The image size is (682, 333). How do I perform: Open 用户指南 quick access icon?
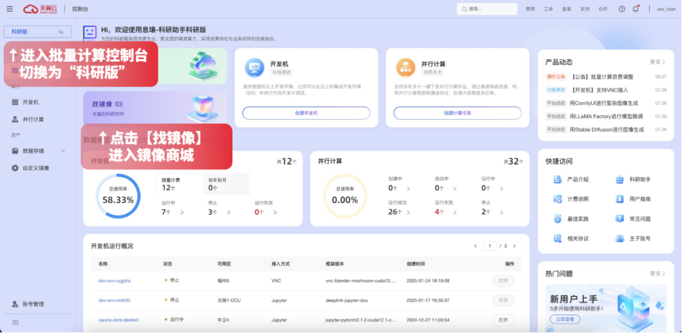point(620,199)
